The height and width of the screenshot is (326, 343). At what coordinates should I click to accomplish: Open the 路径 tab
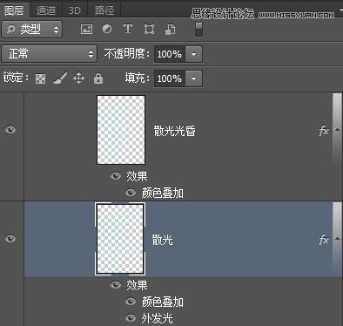click(x=104, y=10)
